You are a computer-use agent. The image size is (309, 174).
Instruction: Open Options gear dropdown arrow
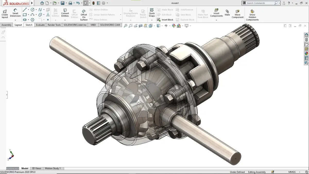(x=107, y=3)
